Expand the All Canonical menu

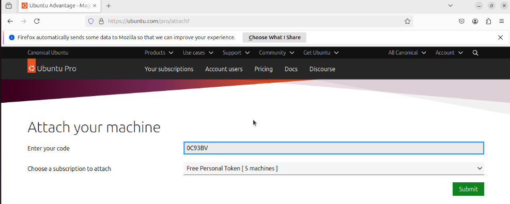[x=407, y=53]
